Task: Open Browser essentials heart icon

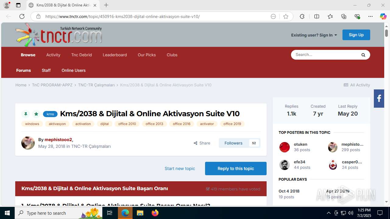Action: pos(357,16)
